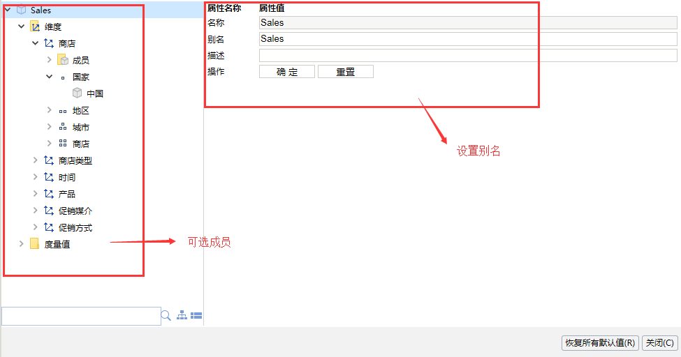This screenshot has width=681, height=357.
Task: Click the search magnifier icon
Action: [x=166, y=315]
